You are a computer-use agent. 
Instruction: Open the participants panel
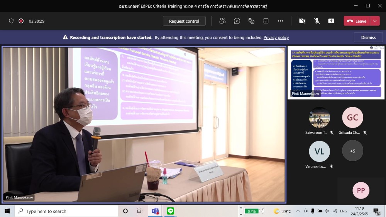222,21
